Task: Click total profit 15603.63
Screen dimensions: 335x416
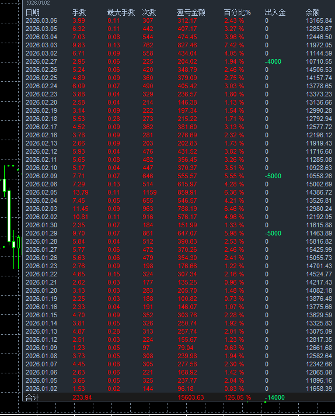Action: pyautogui.click(x=191, y=397)
